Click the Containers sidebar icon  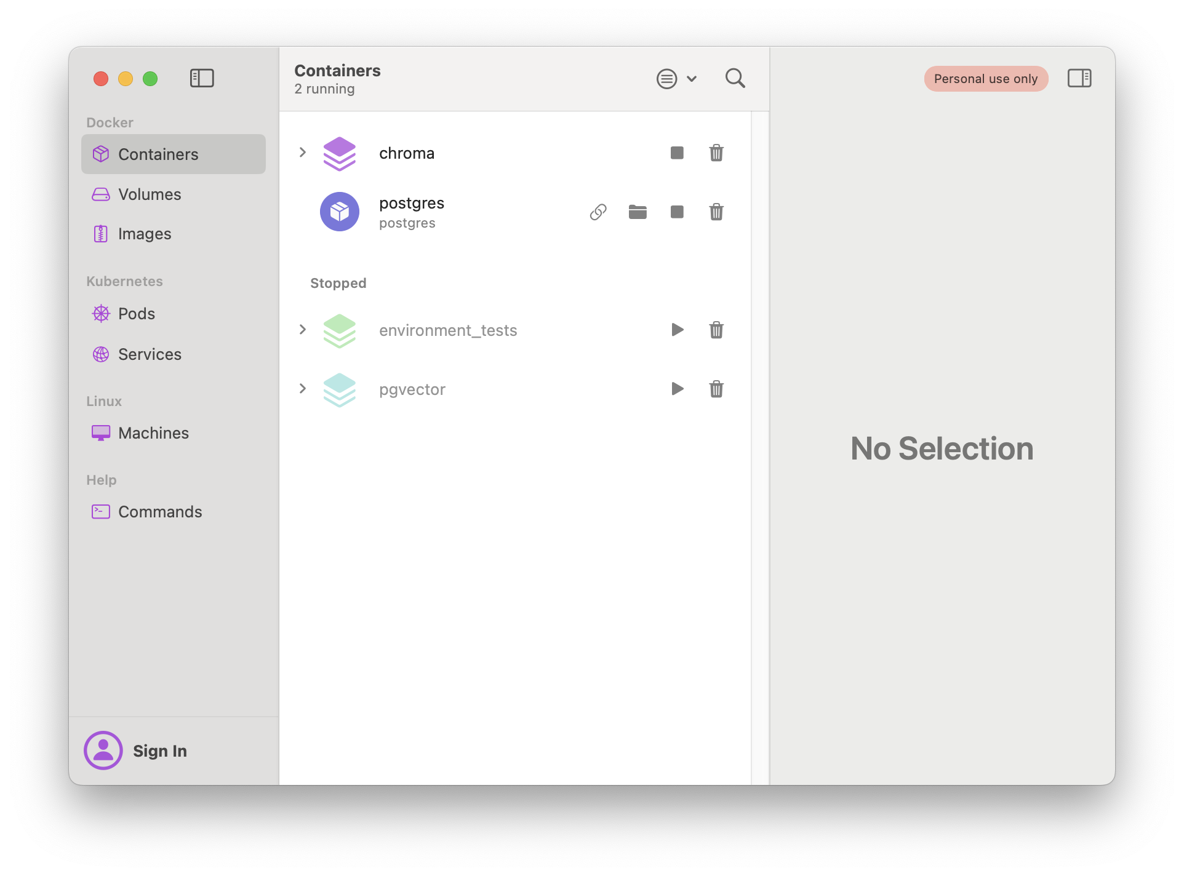[x=102, y=154]
